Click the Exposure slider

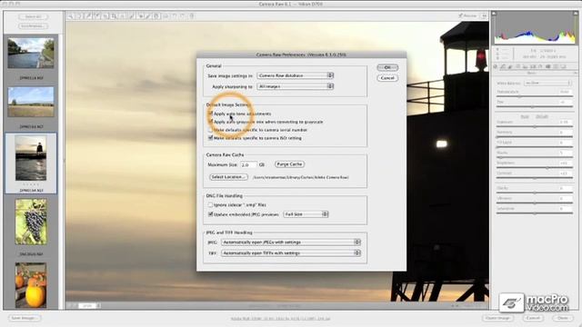point(535,127)
